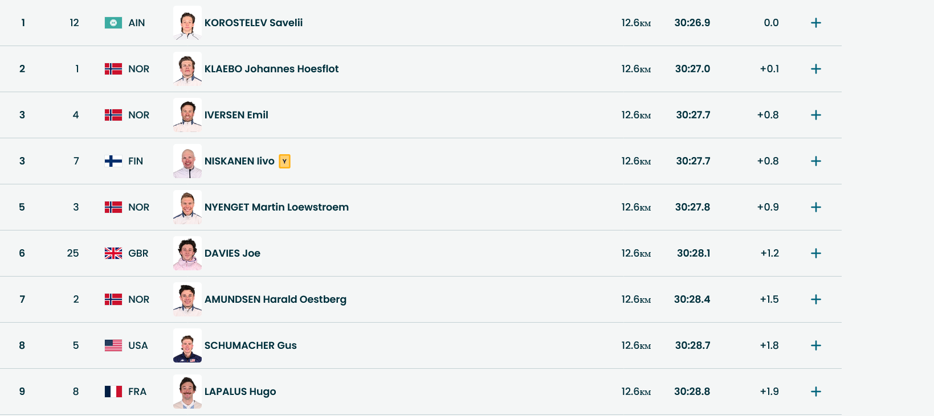Click the yellow card icon beside NISKANEN
934x416 pixels.
[284, 162]
